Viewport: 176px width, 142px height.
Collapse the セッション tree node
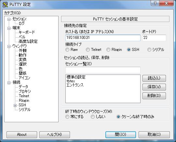(9, 19)
